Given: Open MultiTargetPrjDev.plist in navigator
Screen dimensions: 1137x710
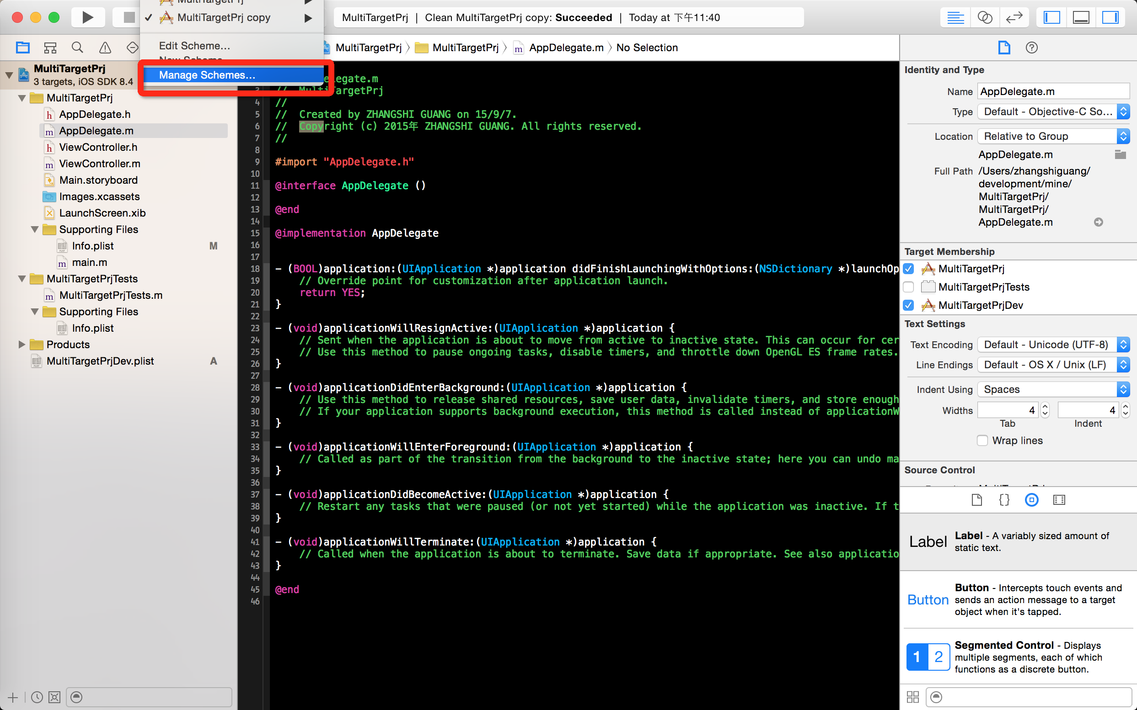Looking at the screenshot, I should tap(100, 360).
